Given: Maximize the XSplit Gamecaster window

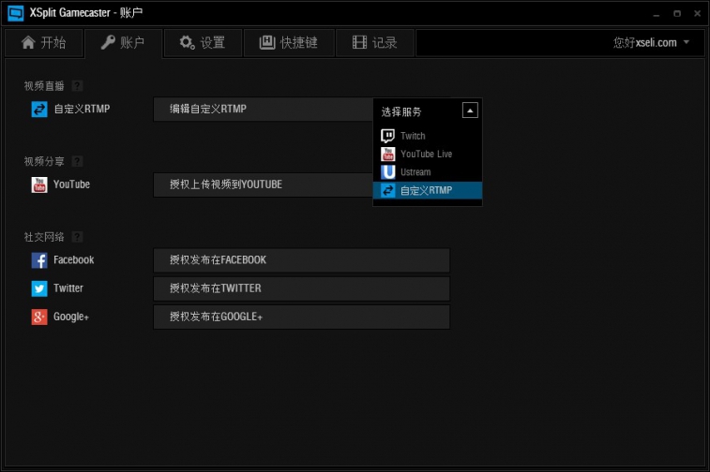Looking at the screenshot, I should click(x=677, y=13).
